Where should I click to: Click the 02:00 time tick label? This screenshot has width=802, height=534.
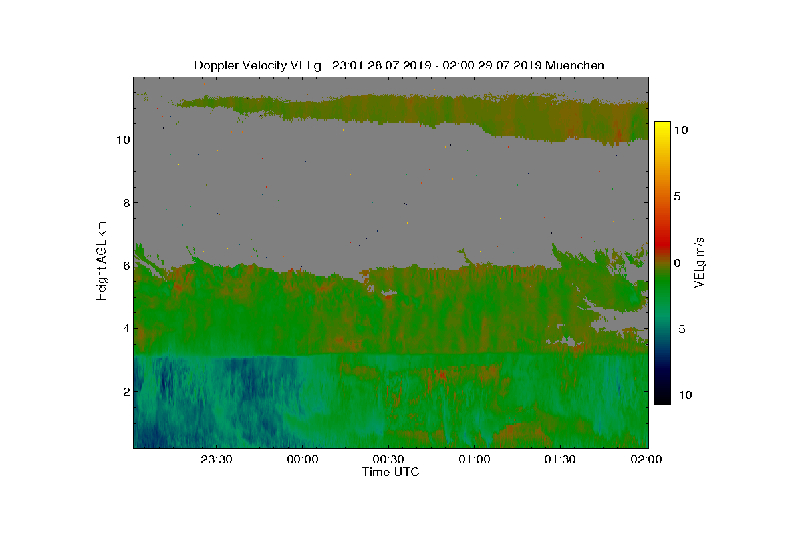(647, 460)
